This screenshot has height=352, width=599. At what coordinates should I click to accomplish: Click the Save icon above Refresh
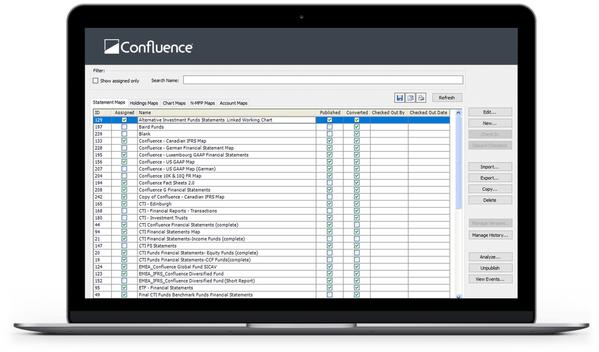[400, 98]
